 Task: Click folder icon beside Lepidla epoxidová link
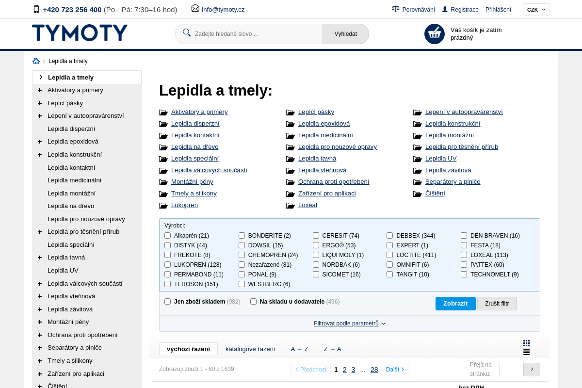click(x=290, y=124)
